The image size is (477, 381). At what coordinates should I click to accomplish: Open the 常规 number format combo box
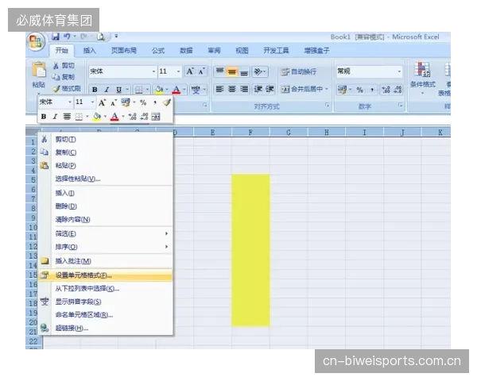pos(369,71)
